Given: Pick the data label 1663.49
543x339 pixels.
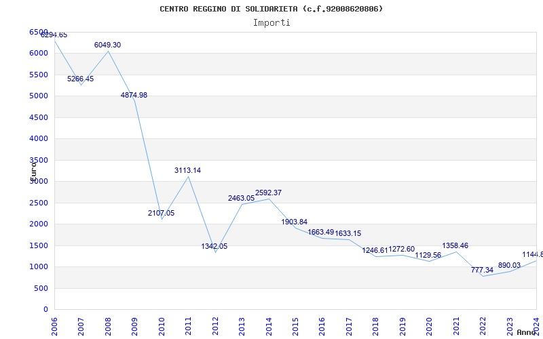Looking at the screenshot, I should coord(320,232).
